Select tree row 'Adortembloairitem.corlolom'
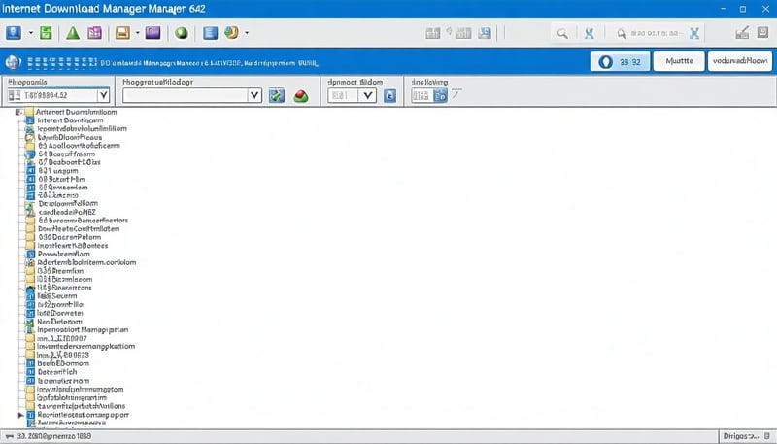The width and height of the screenshot is (777, 444). (86, 262)
